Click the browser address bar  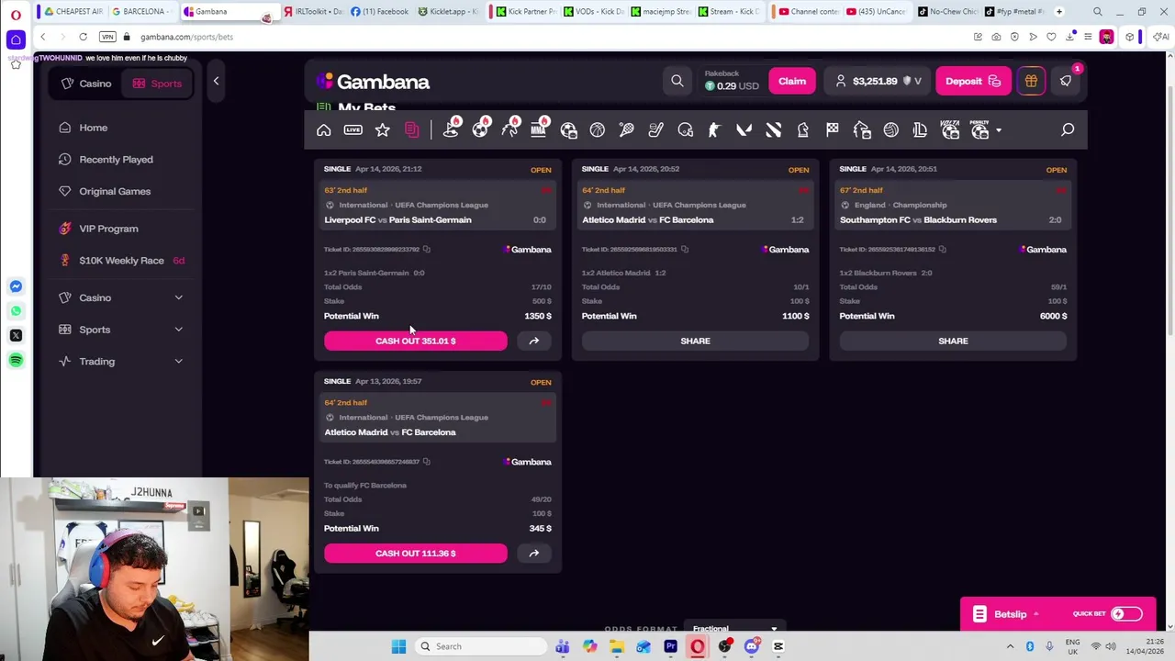pyautogui.click(x=551, y=37)
